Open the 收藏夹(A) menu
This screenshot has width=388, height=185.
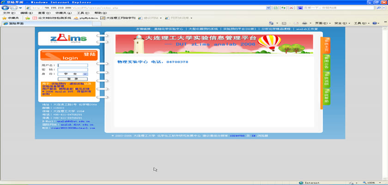point(63,13)
